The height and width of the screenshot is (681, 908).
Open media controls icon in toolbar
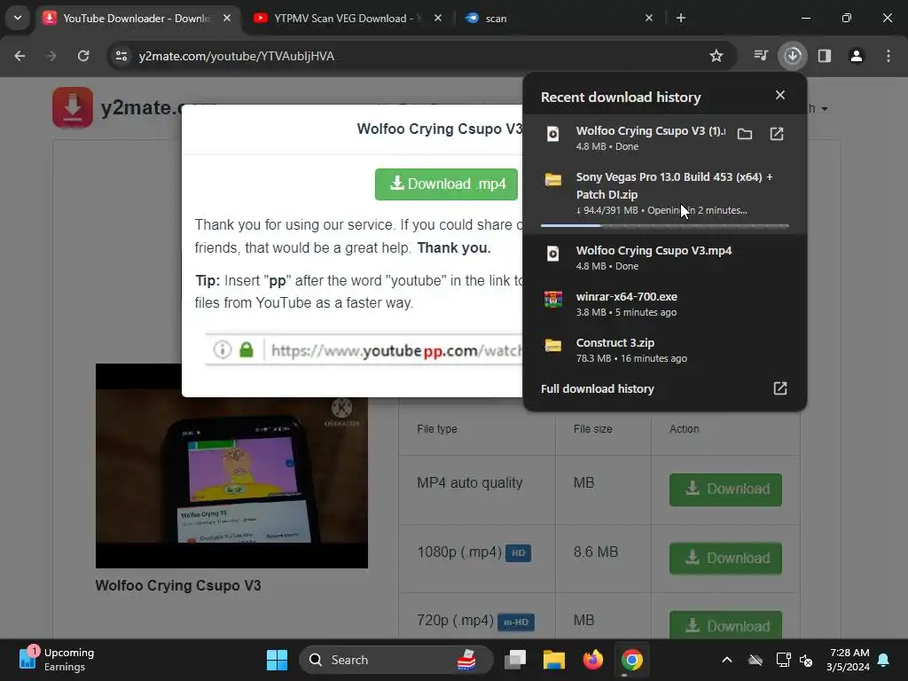[761, 56]
